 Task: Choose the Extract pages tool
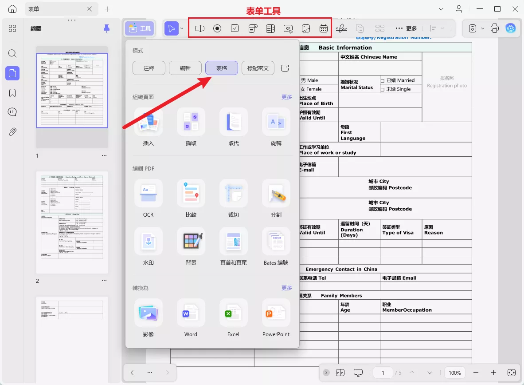coord(191,127)
